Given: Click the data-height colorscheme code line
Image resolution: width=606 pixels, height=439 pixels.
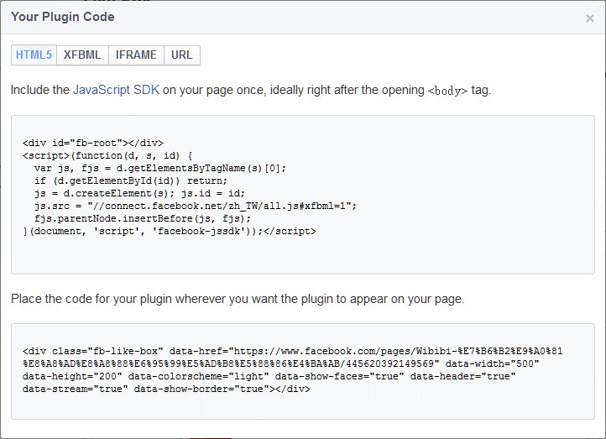Looking at the screenshot, I should point(269,376).
